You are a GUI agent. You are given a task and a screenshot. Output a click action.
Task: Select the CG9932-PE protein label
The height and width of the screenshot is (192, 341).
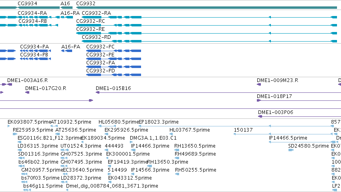click(x=100, y=55)
